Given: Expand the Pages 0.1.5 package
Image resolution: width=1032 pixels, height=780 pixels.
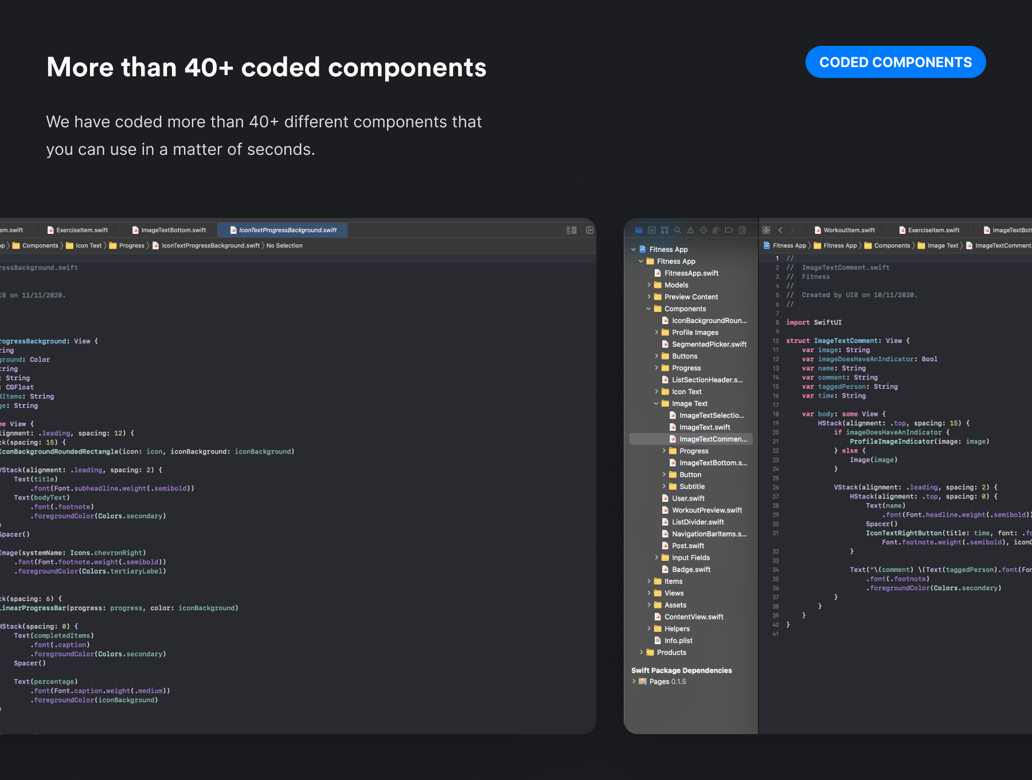Looking at the screenshot, I should [634, 681].
